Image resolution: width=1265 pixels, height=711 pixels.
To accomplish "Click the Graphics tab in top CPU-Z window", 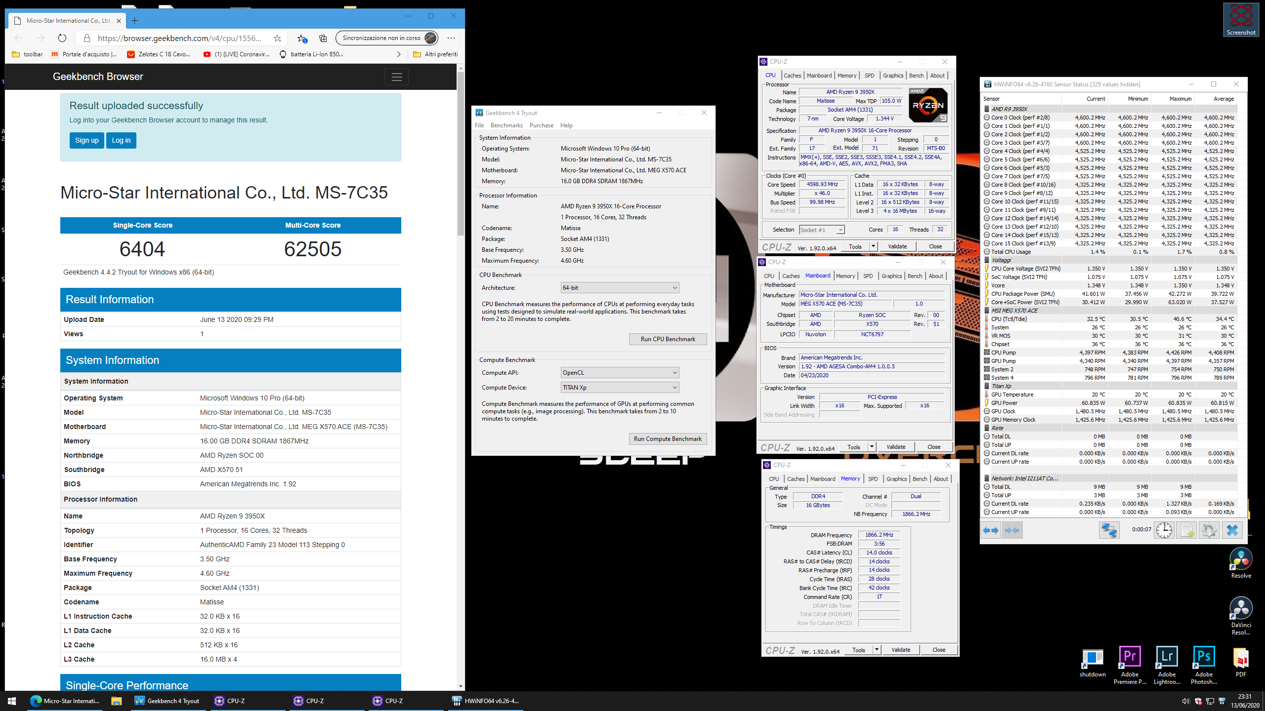I will click(893, 76).
